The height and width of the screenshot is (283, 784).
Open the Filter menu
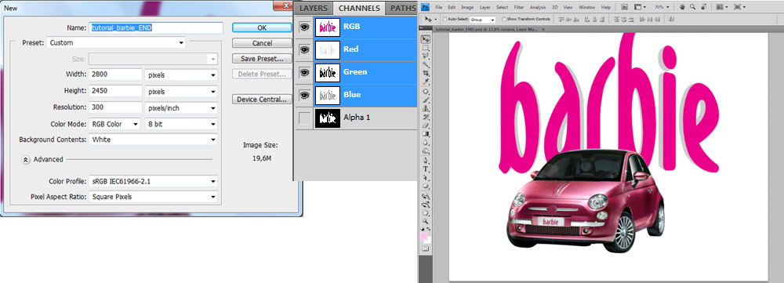point(519,7)
